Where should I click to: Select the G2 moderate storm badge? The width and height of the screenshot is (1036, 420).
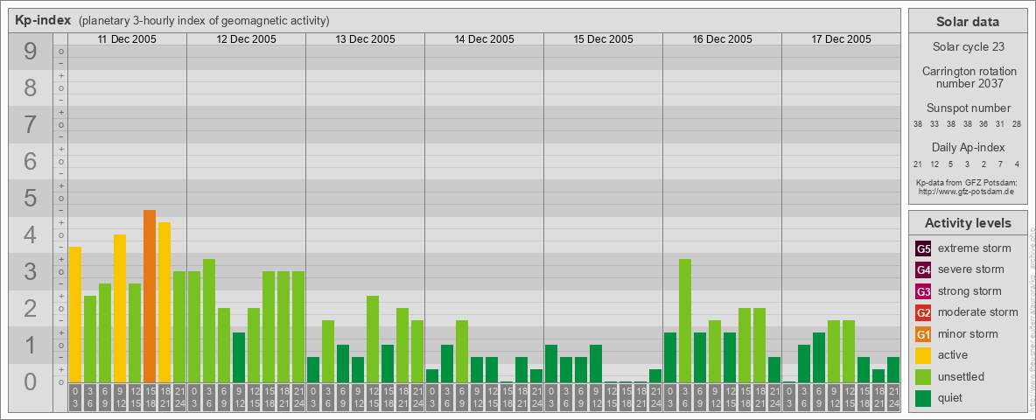(x=923, y=312)
